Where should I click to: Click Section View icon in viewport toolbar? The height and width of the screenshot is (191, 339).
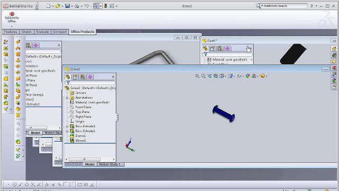click(x=216, y=76)
